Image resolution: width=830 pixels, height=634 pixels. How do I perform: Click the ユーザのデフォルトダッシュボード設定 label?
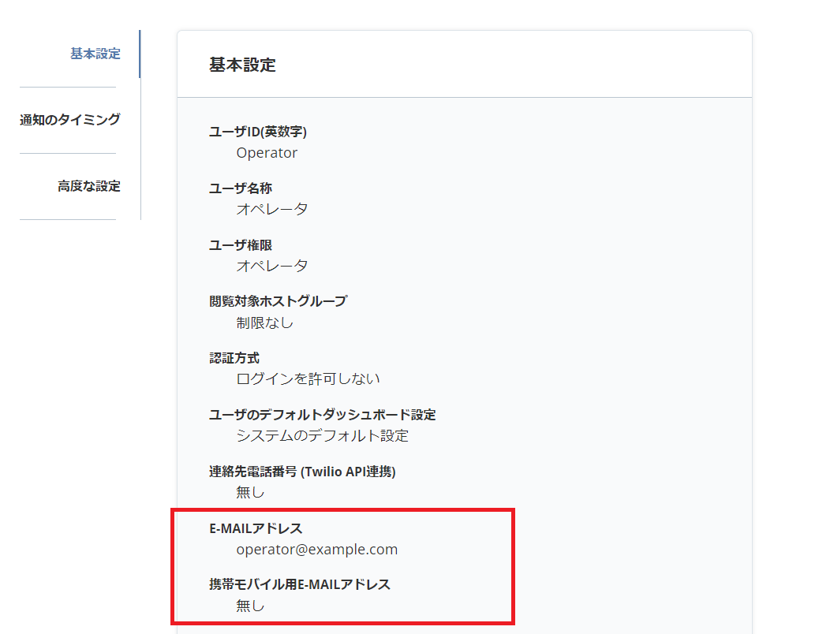324,414
